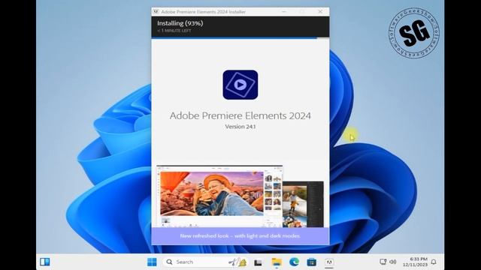Open File Explorer from the taskbar
Screen dimensions: 481x270
pyautogui.click(x=277, y=262)
